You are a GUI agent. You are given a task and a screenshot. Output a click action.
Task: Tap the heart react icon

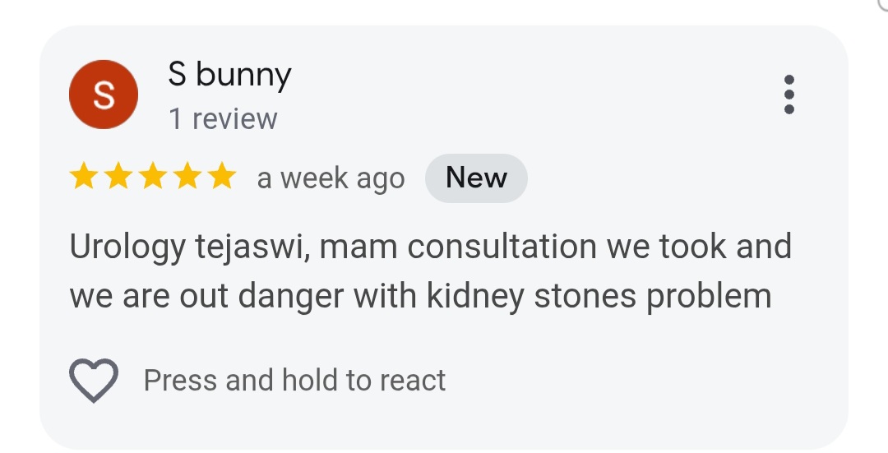[x=94, y=380]
